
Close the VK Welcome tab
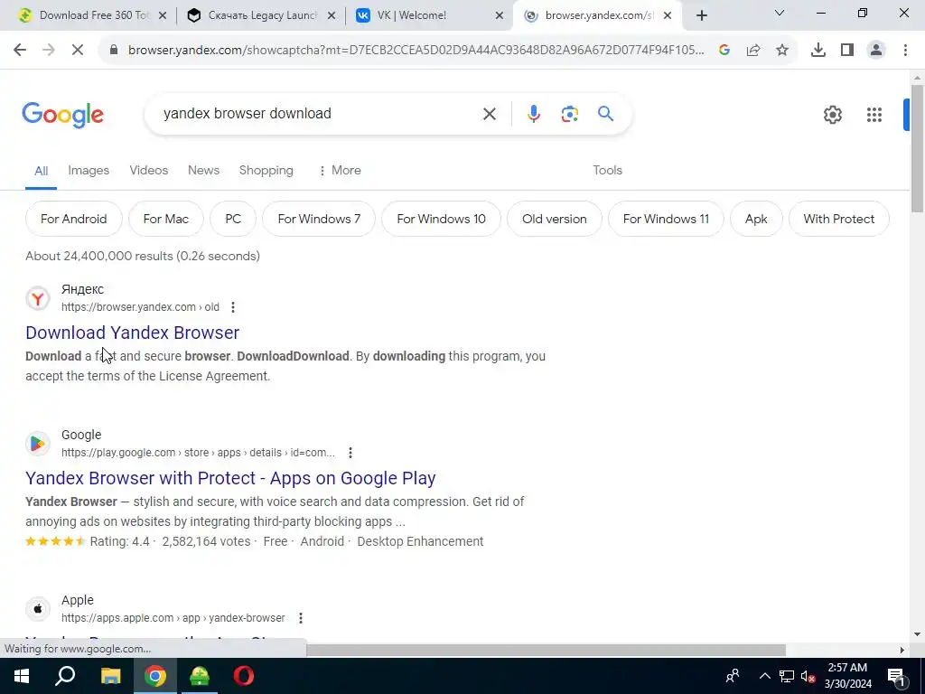tap(499, 16)
